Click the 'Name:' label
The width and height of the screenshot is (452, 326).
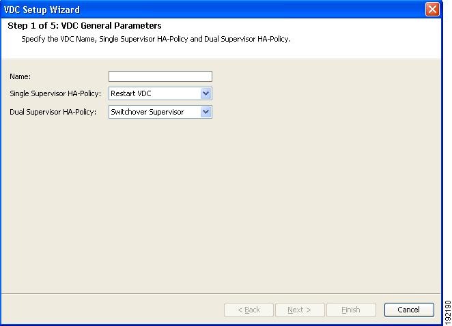(20, 76)
